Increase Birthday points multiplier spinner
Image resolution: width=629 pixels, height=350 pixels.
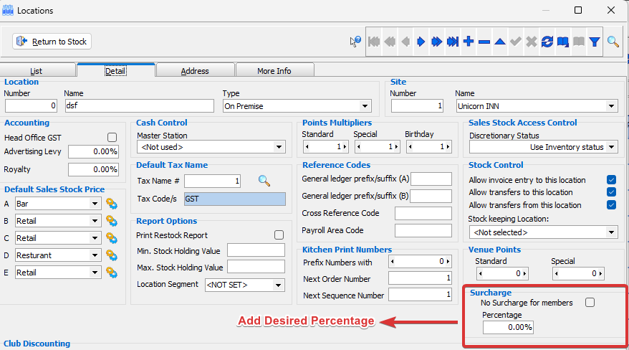pyautogui.click(x=448, y=147)
